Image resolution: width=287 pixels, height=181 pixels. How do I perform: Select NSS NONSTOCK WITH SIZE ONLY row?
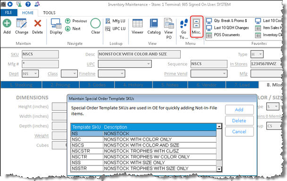(x=143, y=163)
